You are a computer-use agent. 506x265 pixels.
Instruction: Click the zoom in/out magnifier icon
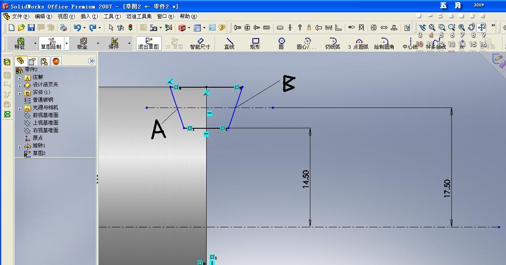point(451,28)
